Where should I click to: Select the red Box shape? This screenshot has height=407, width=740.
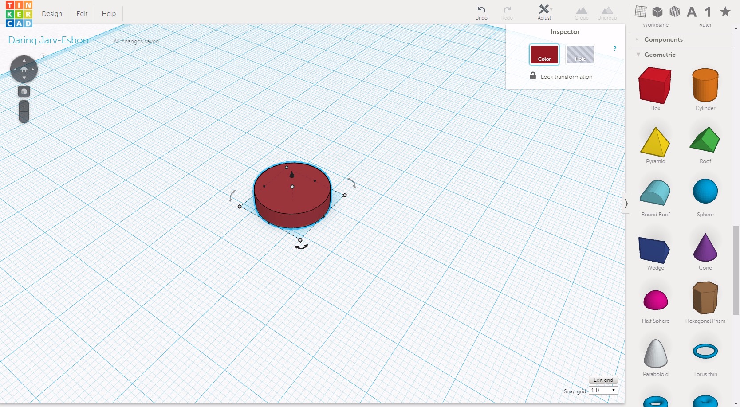(x=655, y=86)
